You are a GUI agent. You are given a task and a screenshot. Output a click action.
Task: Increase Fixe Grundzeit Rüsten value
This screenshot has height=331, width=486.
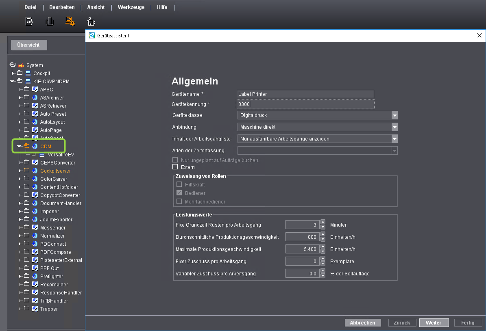click(x=323, y=222)
